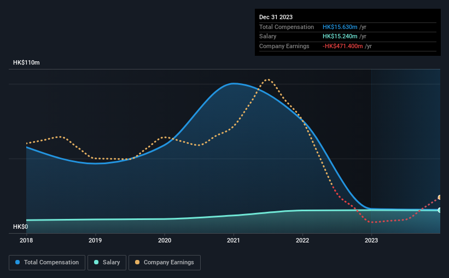Screen dimensions: 449x278
Task: Click the Company Earnings tooltip row label
Action: [x=284, y=46]
